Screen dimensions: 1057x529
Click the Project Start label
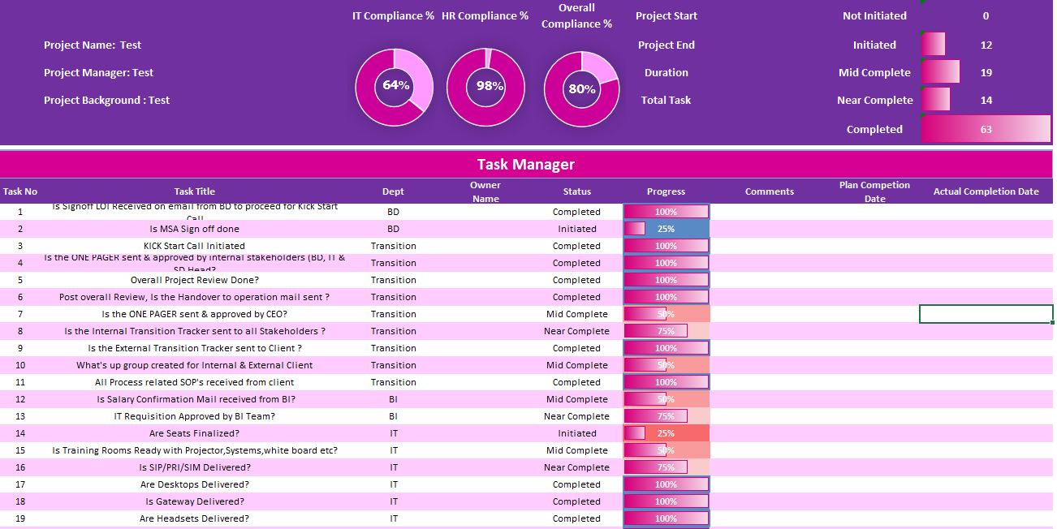pyautogui.click(x=667, y=15)
